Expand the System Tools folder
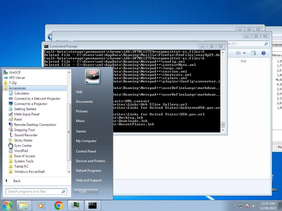 tap(24, 161)
